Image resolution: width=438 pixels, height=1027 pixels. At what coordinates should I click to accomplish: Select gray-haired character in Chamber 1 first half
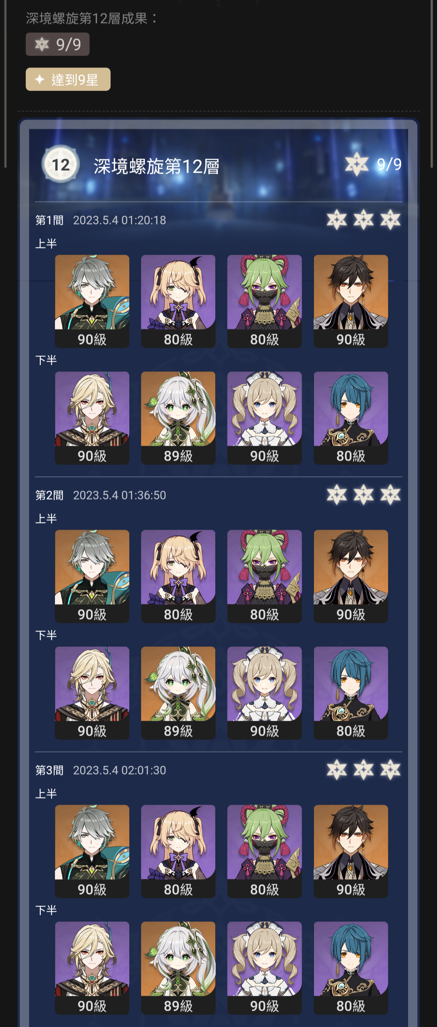(x=92, y=301)
